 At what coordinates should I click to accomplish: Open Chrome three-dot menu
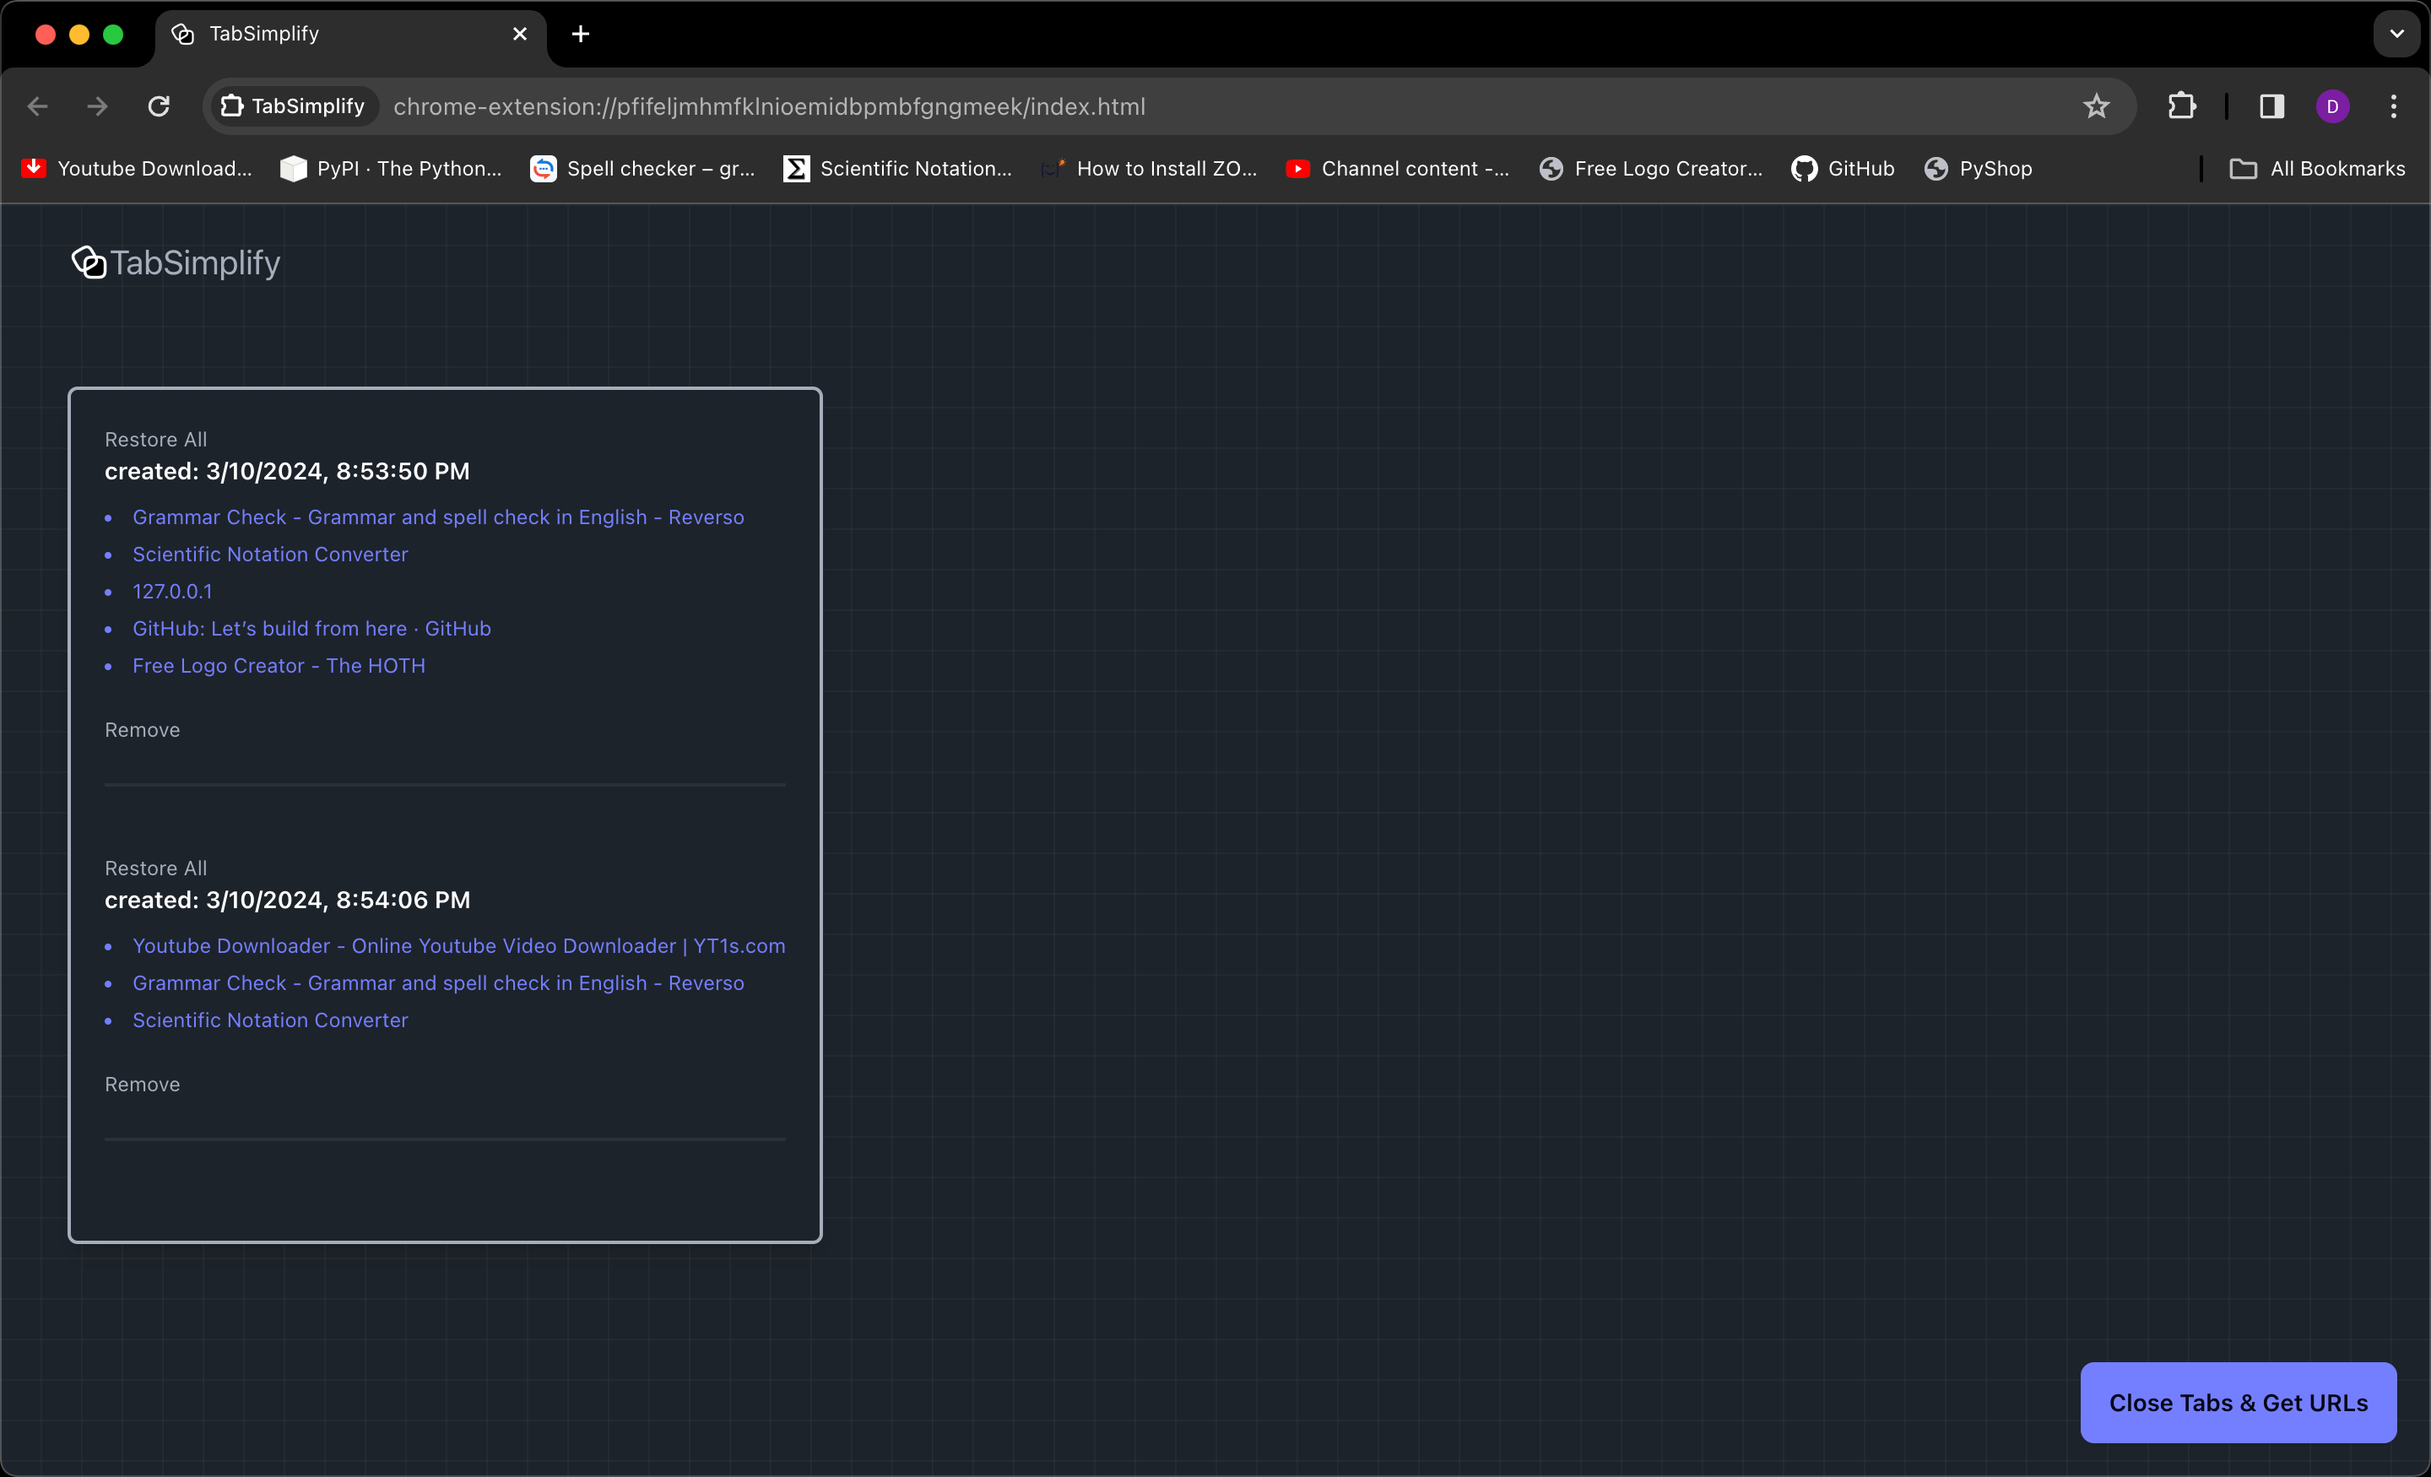(x=2392, y=106)
